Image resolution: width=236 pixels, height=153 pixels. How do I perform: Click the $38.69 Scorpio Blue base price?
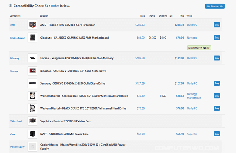(x=141, y=96)
